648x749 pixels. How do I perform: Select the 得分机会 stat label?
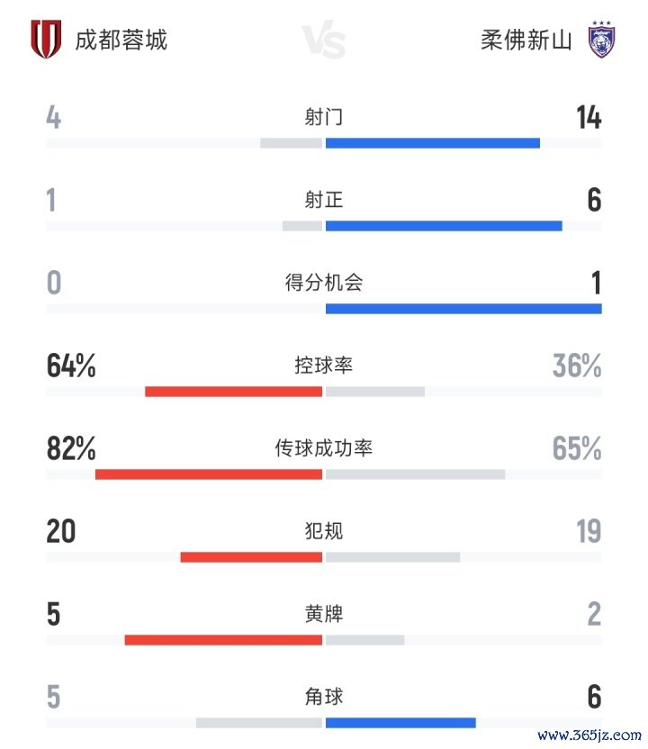tap(323, 283)
